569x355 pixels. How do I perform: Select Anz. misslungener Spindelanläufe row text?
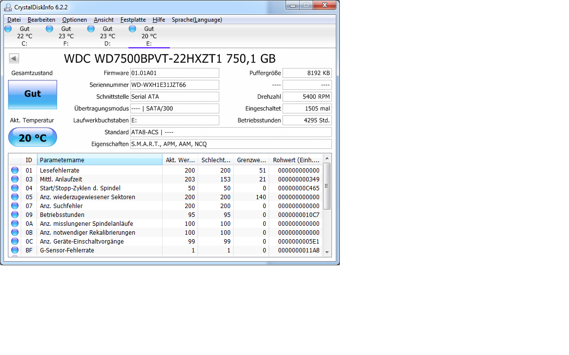(86, 223)
